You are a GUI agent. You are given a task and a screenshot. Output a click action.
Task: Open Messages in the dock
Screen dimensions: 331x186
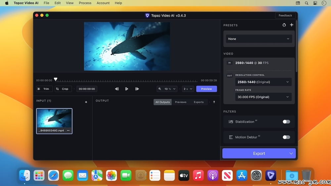(x=68, y=175)
